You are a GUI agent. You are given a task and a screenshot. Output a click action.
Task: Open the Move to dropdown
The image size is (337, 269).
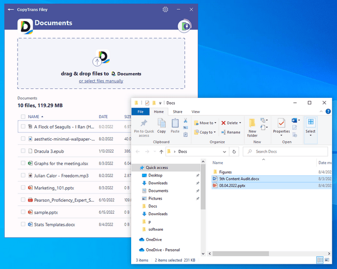[x=205, y=123]
